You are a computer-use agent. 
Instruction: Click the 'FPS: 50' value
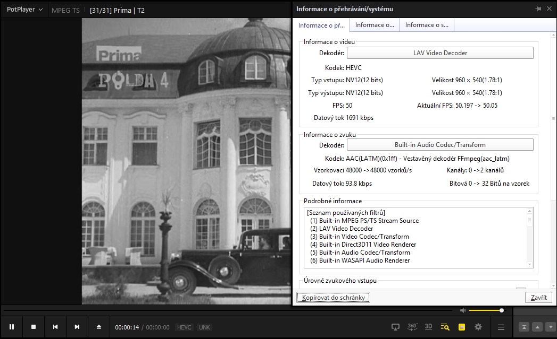click(x=343, y=105)
